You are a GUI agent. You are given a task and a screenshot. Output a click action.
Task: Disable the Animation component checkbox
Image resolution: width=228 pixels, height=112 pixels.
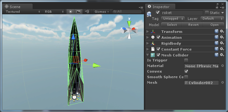click(x=158, y=37)
